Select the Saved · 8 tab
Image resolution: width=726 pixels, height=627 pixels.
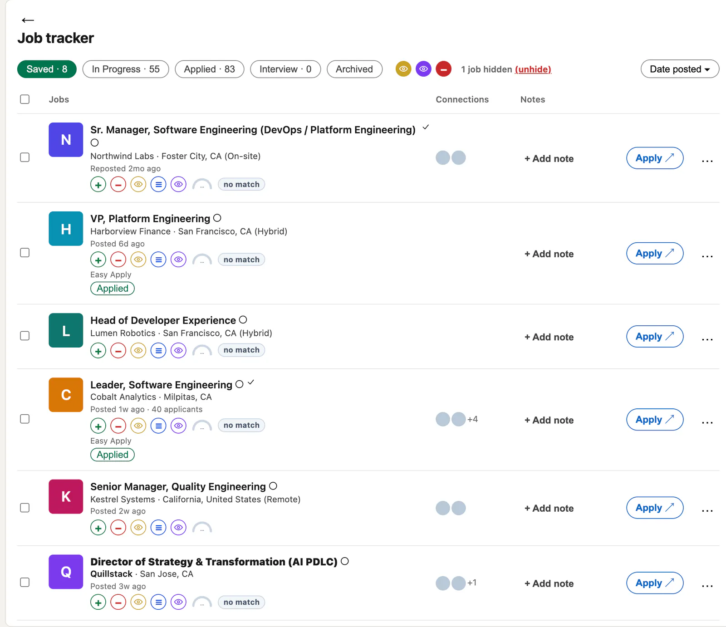pos(47,69)
